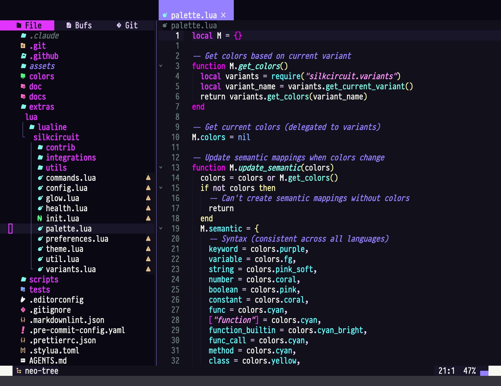Click the doc folder icon
The height and width of the screenshot is (386, 501).
point(23,86)
